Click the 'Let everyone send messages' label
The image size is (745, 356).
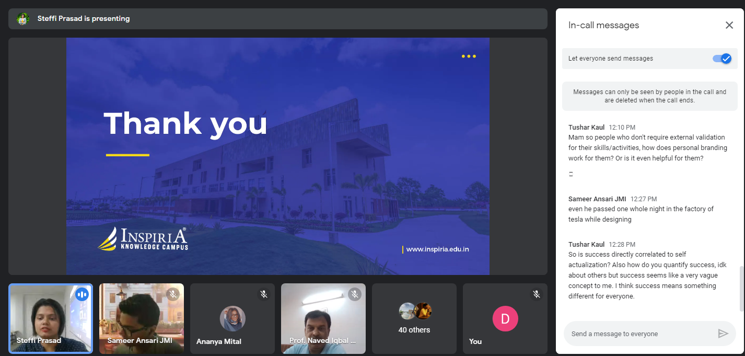click(611, 59)
